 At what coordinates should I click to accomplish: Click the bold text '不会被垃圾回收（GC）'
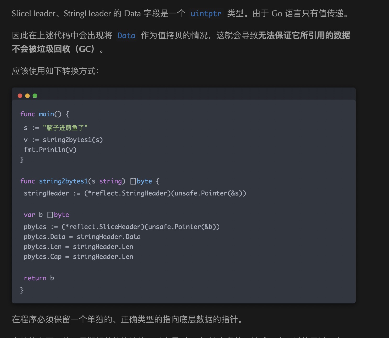pos(54,49)
